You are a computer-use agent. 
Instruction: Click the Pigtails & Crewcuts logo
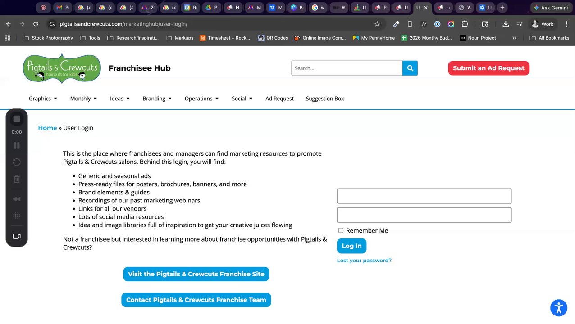click(x=62, y=68)
